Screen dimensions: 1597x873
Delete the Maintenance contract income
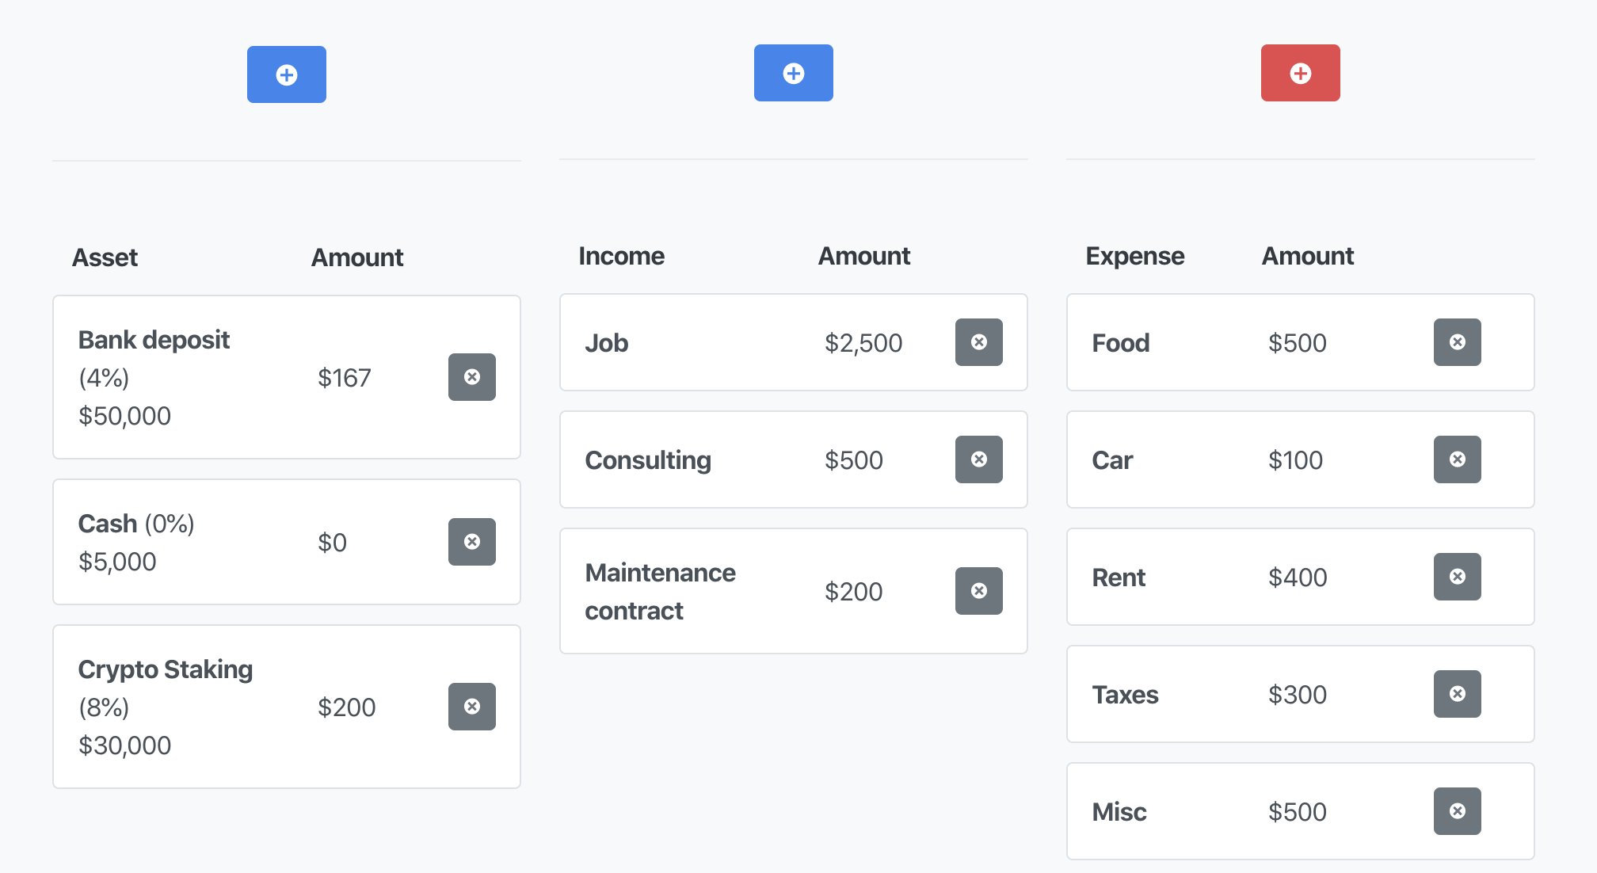point(979,590)
